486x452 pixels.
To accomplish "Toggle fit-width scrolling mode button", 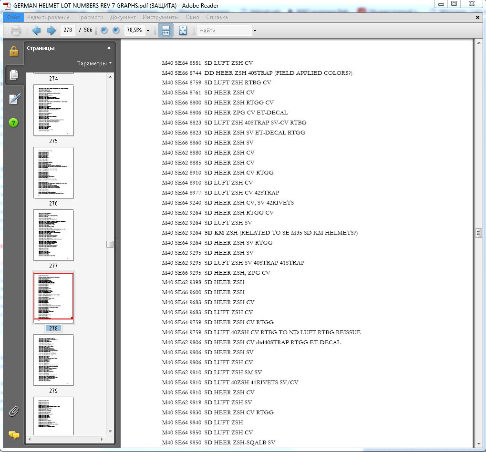I will (x=165, y=31).
